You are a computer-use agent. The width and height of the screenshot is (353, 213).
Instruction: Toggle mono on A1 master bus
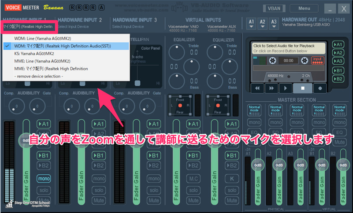coord(254,122)
